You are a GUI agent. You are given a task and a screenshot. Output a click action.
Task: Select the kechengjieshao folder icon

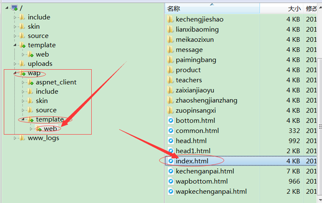tap(170, 19)
